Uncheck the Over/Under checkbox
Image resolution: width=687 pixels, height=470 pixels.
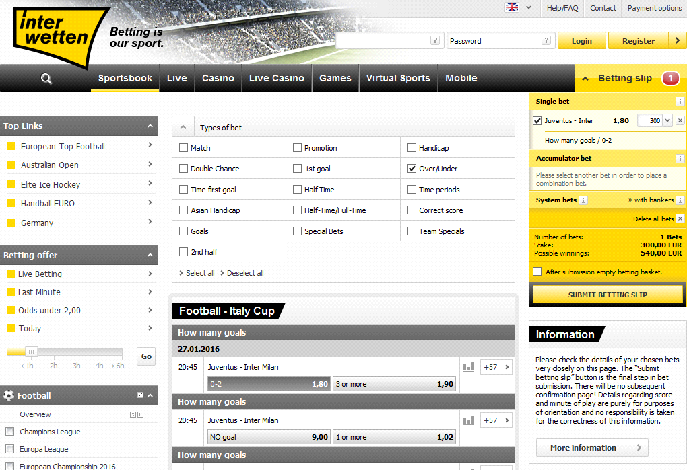[412, 169]
